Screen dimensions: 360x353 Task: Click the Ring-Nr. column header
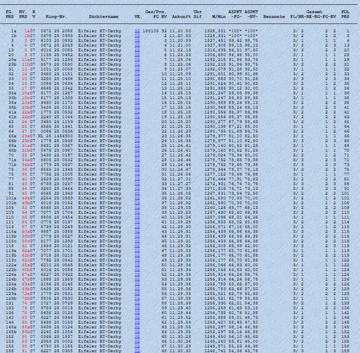tap(56, 17)
